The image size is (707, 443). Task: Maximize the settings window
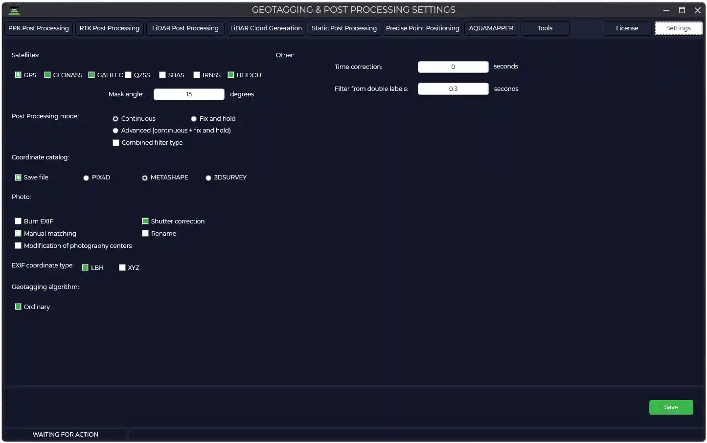682,10
